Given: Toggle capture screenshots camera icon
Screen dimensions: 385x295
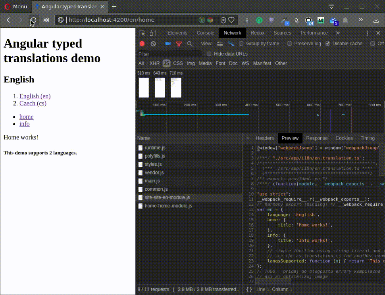Looking at the screenshot, I should pos(168,44).
